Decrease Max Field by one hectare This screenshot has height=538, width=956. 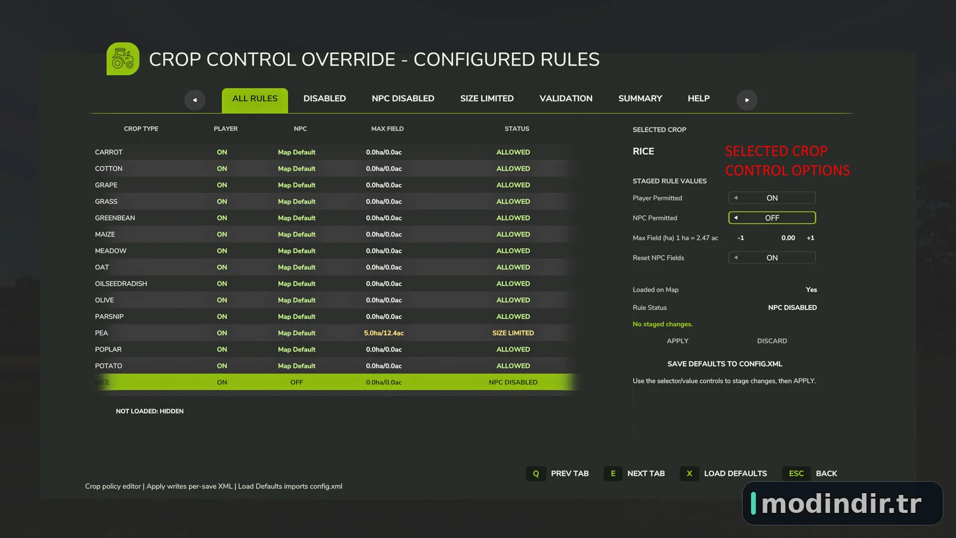point(741,238)
